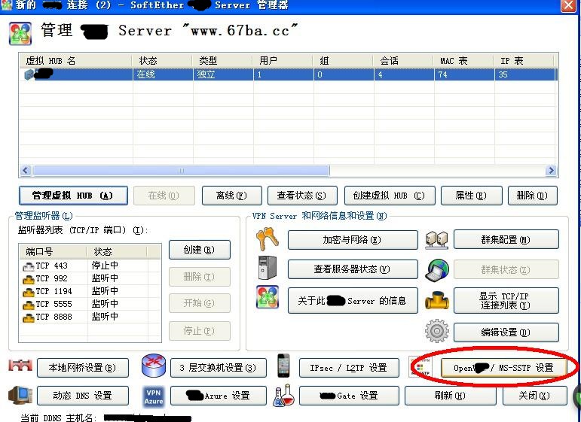Click 创建 button in listener panel

pos(199,250)
